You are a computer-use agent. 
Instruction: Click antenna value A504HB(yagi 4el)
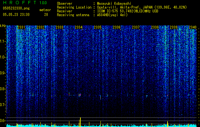click(x=112, y=15)
